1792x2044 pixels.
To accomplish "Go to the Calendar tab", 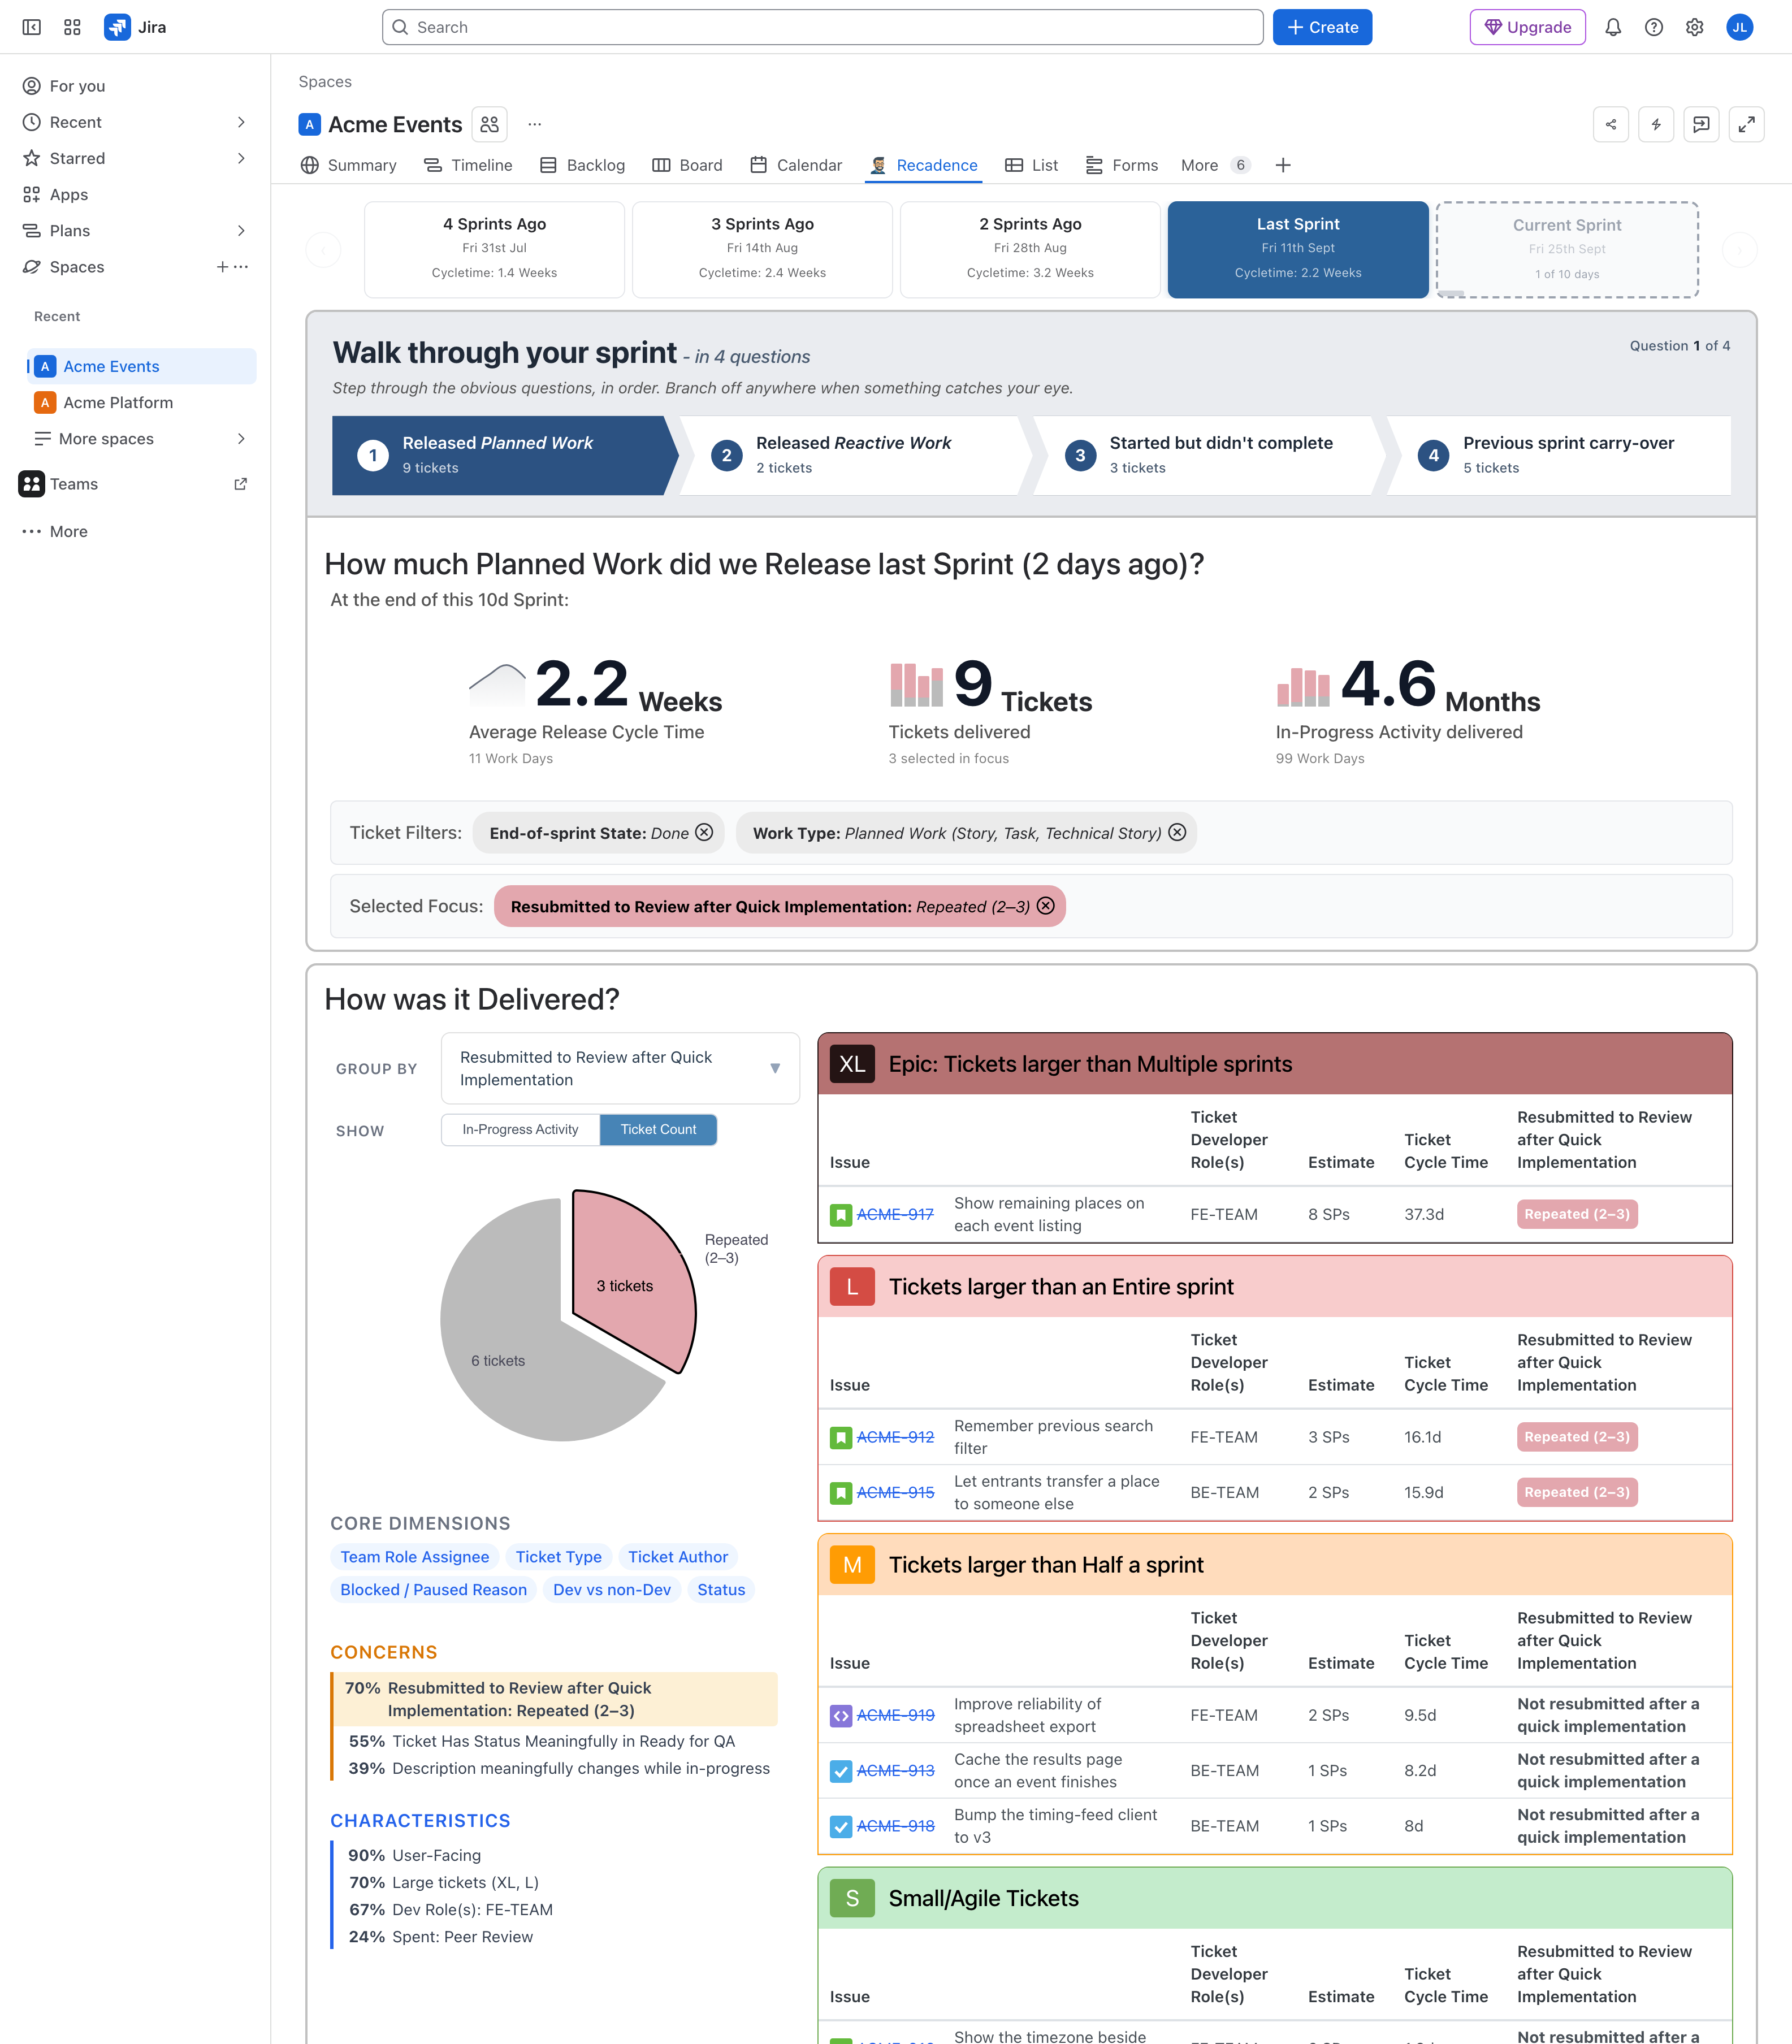I will click(x=796, y=165).
